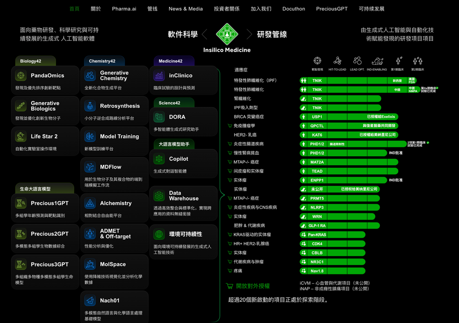
Task: Click the Retrosynthesis flask icon
Action: point(91,106)
